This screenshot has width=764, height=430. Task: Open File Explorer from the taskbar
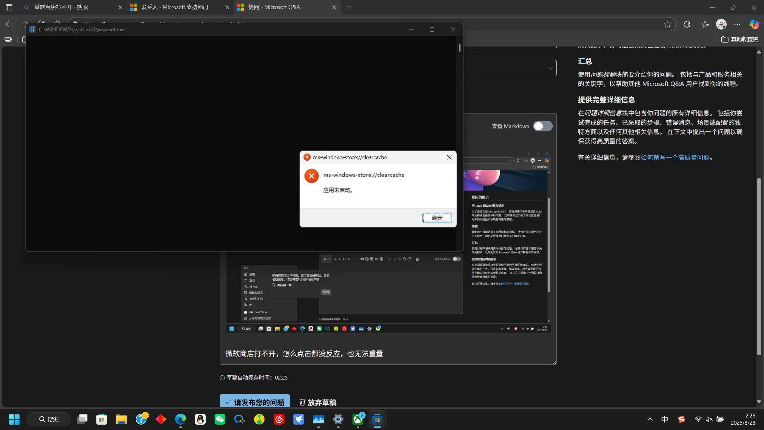(x=121, y=419)
